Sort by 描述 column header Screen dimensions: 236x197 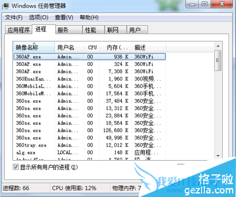click(x=149, y=47)
